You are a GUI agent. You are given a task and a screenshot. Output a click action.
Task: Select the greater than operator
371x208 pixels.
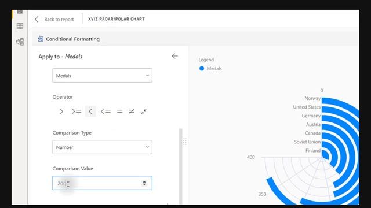point(61,112)
